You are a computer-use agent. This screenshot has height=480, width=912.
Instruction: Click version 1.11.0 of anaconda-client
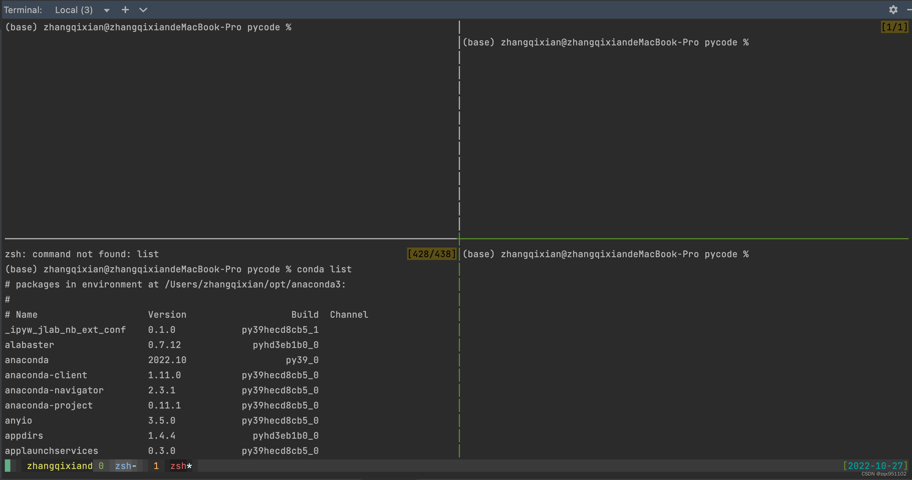click(164, 375)
